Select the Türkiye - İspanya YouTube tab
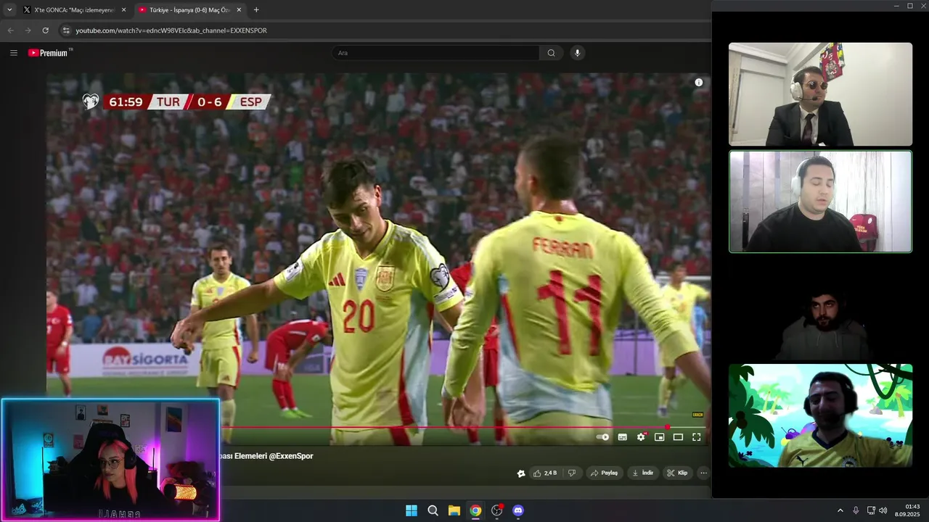The image size is (929, 522). point(191,10)
